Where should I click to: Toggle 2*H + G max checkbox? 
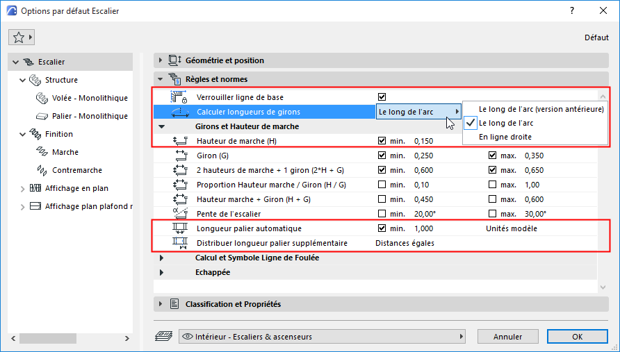492,170
